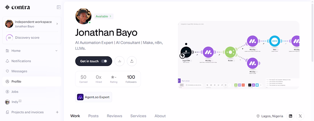Click the 81 discovery score ring
The image size is (314, 121).
[9, 38]
